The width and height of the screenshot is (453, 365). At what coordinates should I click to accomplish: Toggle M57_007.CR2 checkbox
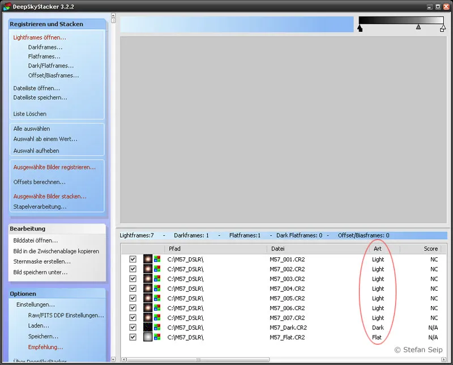pyautogui.click(x=133, y=317)
